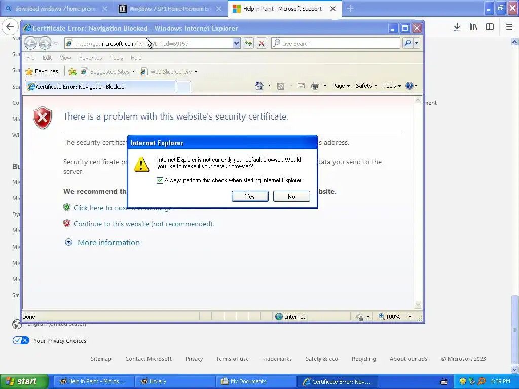Click the IE address bar URL
Image resolution: width=519 pixels, height=389 pixels.
149,44
